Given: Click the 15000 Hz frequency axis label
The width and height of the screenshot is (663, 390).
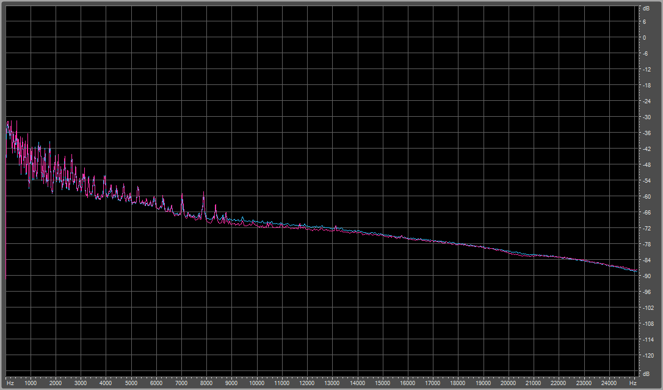Looking at the screenshot, I should point(383,383).
